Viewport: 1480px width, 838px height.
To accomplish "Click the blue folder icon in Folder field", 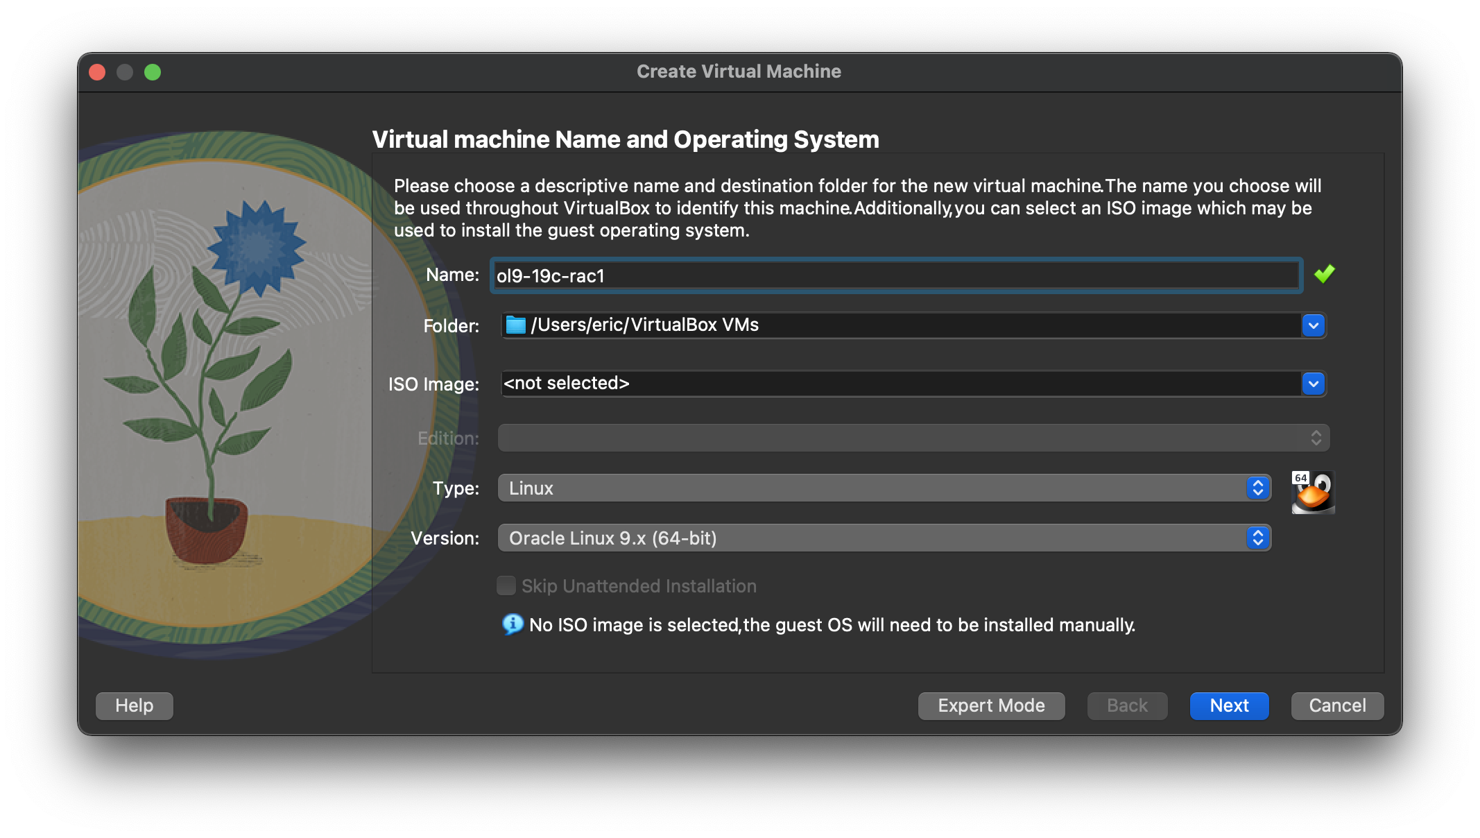I will (515, 325).
